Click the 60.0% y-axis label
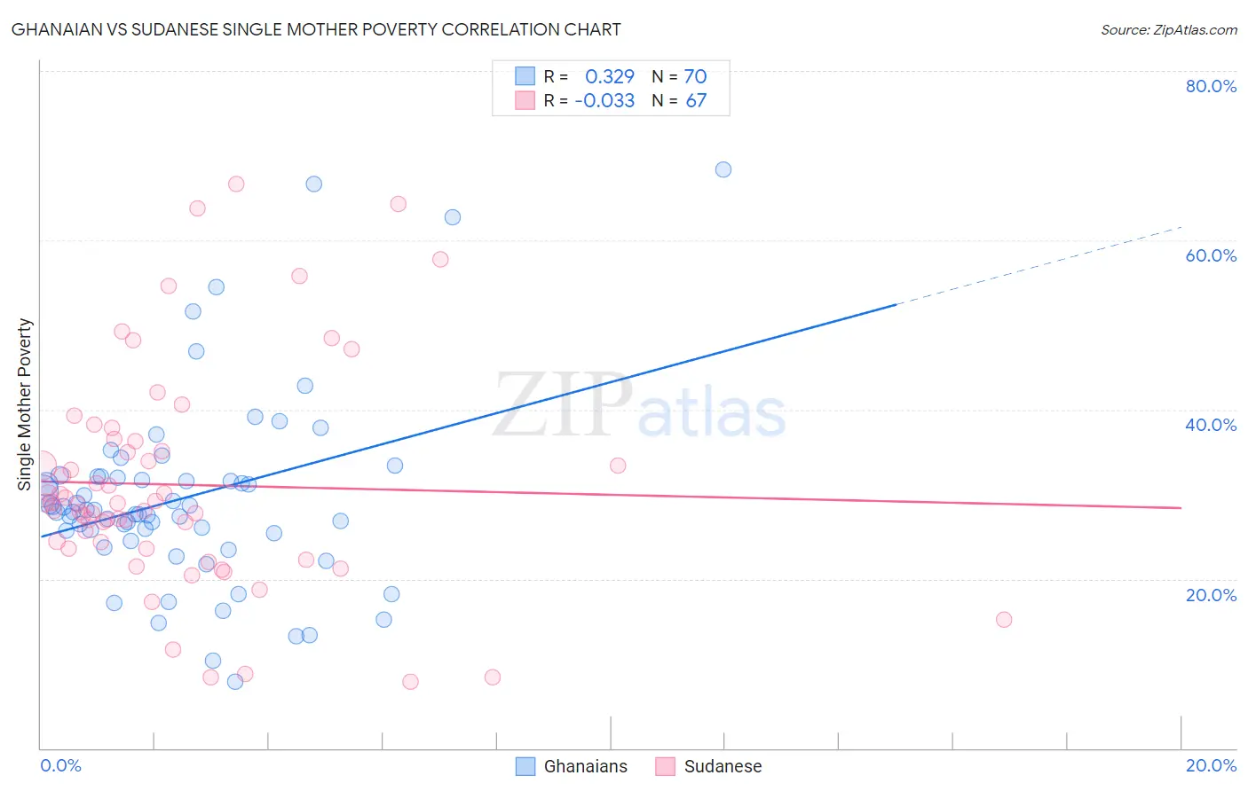The height and width of the screenshot is (791, 1248). (1211, 255)
